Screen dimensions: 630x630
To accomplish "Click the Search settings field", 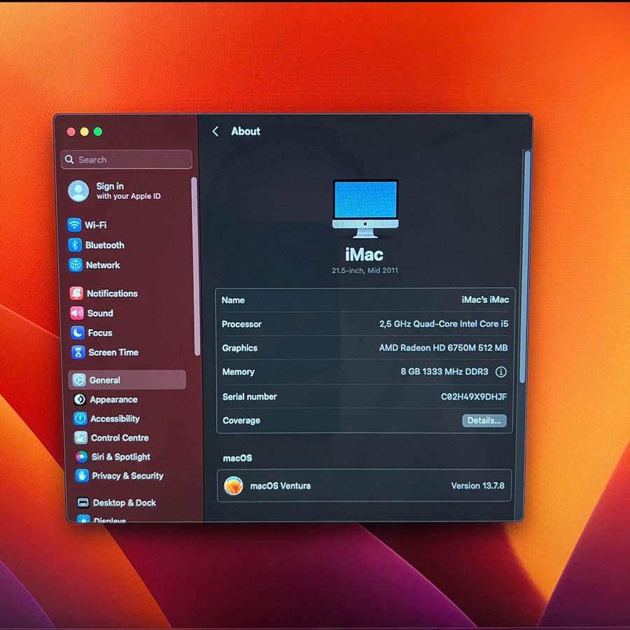I will click(127, 160).
